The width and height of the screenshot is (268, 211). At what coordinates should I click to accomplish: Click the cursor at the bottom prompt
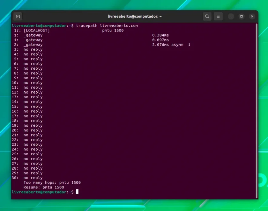[x=77, y=192]
